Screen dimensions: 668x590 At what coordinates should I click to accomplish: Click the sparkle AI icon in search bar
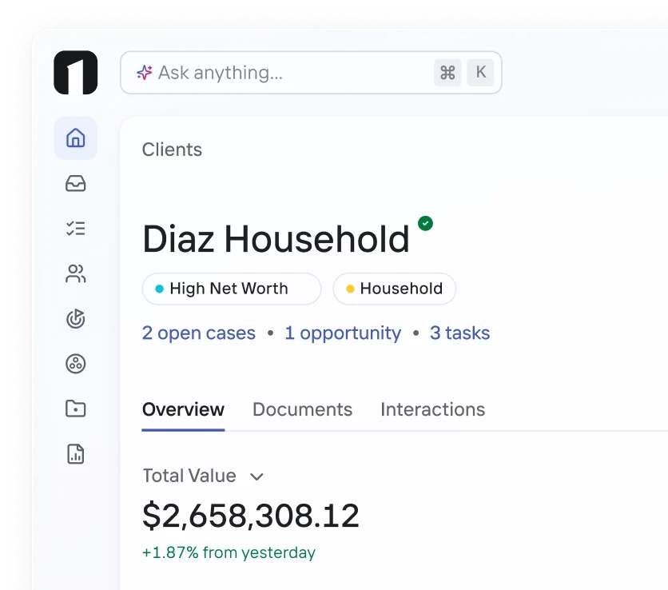(x=145, y=73)
